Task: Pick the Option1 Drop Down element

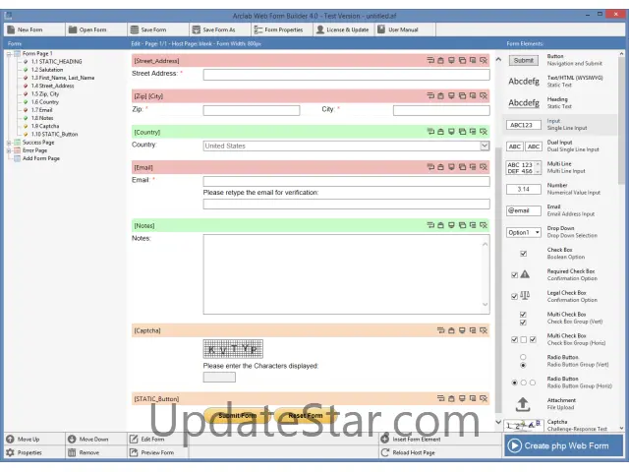Action: point(560,232)
